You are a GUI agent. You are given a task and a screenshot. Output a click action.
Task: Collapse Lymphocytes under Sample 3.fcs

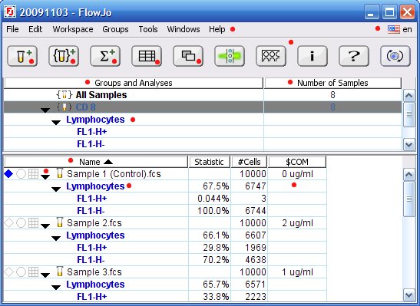[x=56, y=288]
